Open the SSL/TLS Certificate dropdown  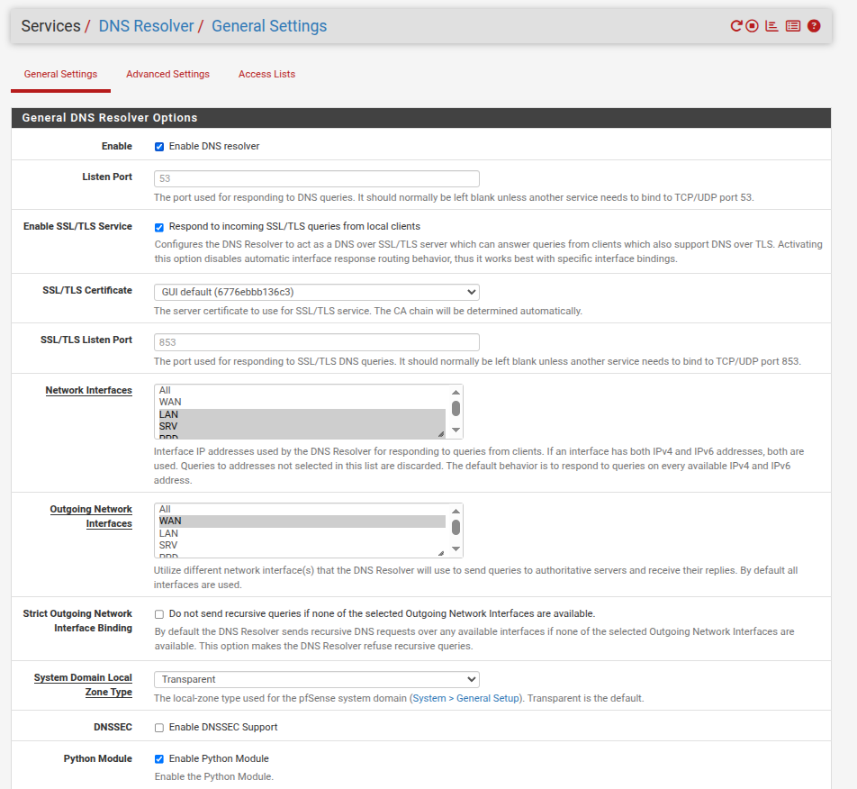point(316,292)
